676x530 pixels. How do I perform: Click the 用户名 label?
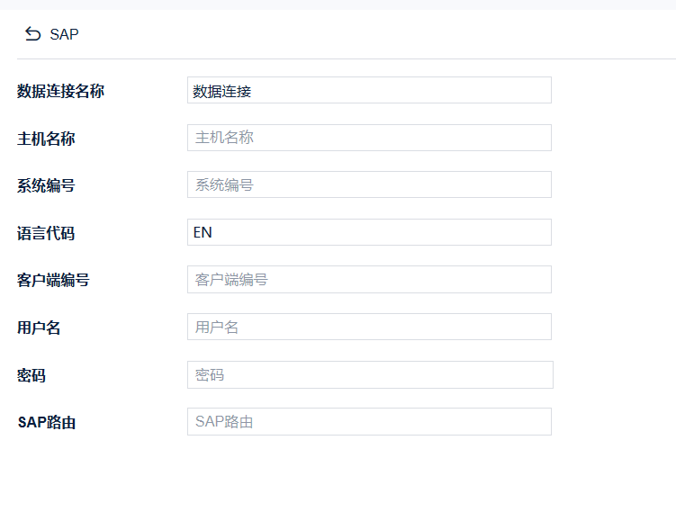(39, 328)
